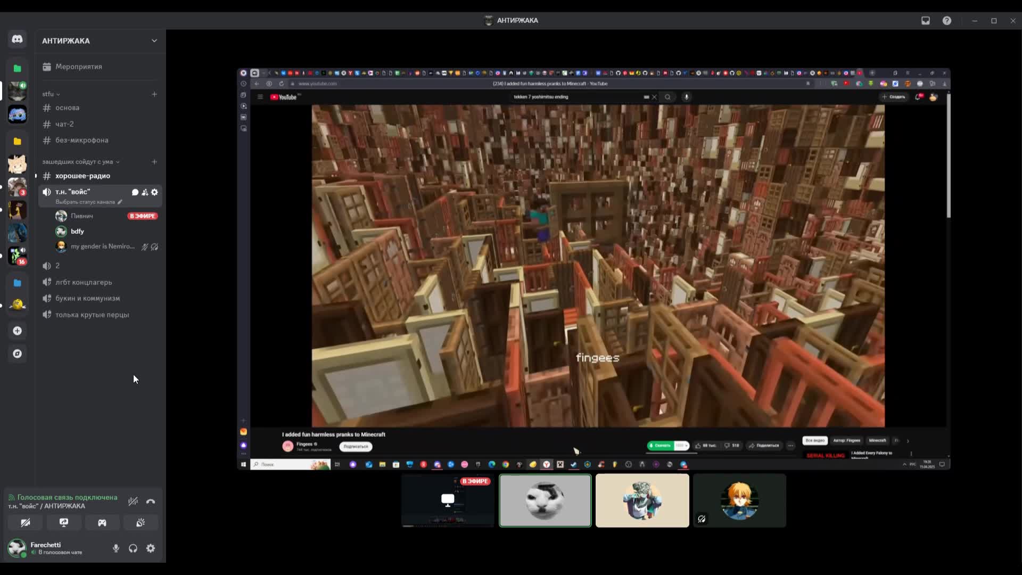Select the beige background participant tile
1022x575 pixels.
pos(642,500)
